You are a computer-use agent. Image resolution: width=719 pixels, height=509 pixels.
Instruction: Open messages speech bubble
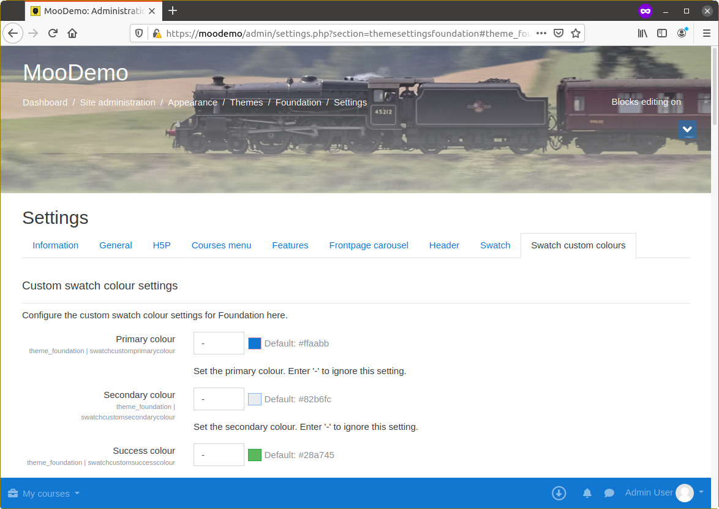click(x=609, y=493)
